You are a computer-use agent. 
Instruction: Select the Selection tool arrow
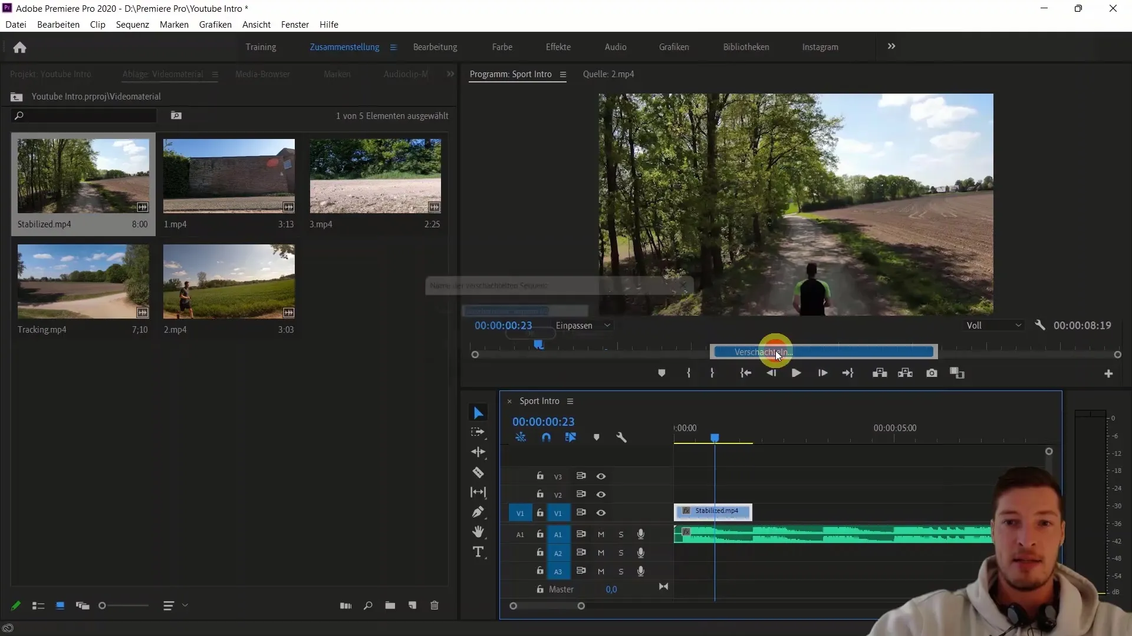[x=478, y=413]
